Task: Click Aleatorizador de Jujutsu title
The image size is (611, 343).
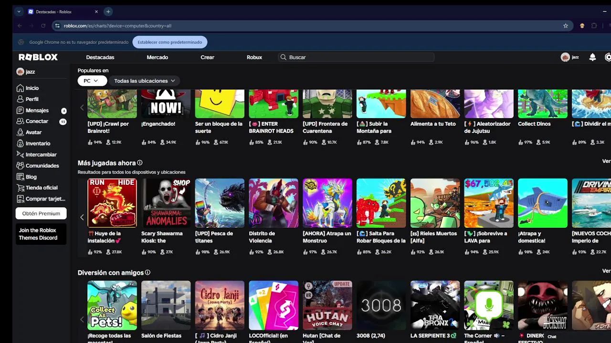Action: (487, 127)
